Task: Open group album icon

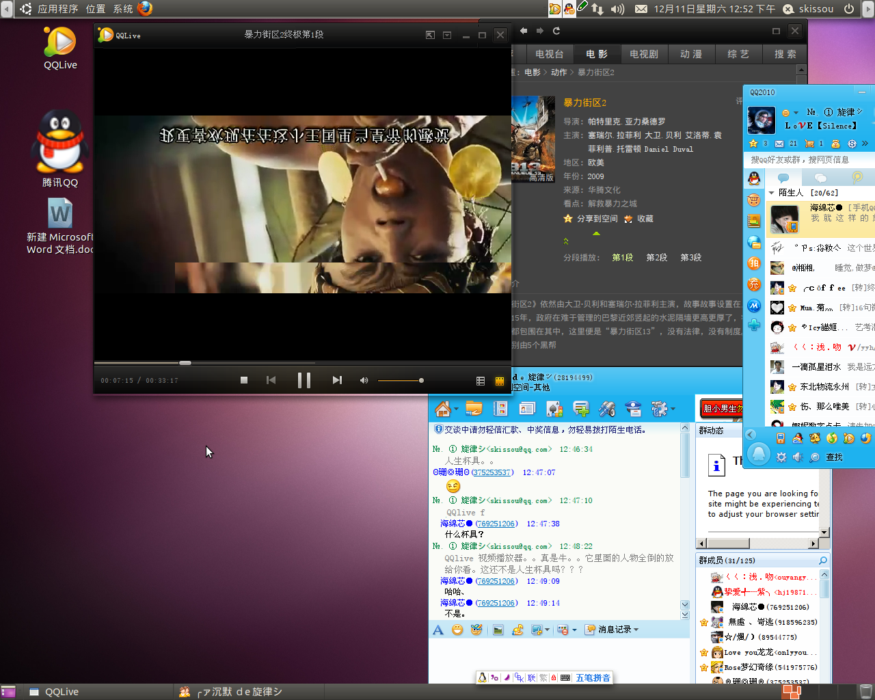Action: click(500, 409)
